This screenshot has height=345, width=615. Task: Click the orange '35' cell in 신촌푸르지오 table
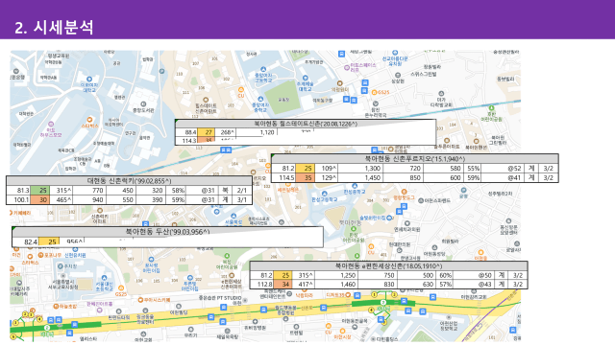pyautogui.click(x=306, y=177)
